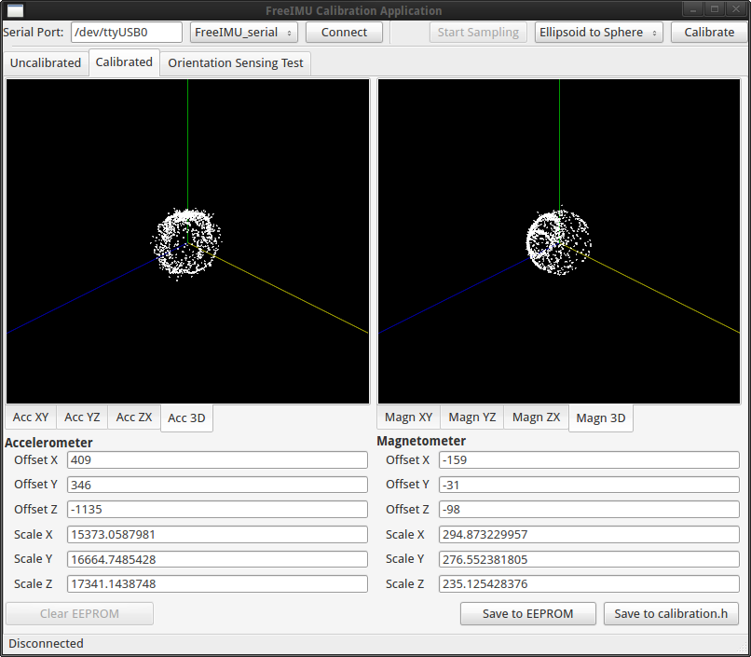The width and height of the screenshot is (751, 657).
Task: Switch to the Acc YZ plot tab
Action: (x=82, y=417)
